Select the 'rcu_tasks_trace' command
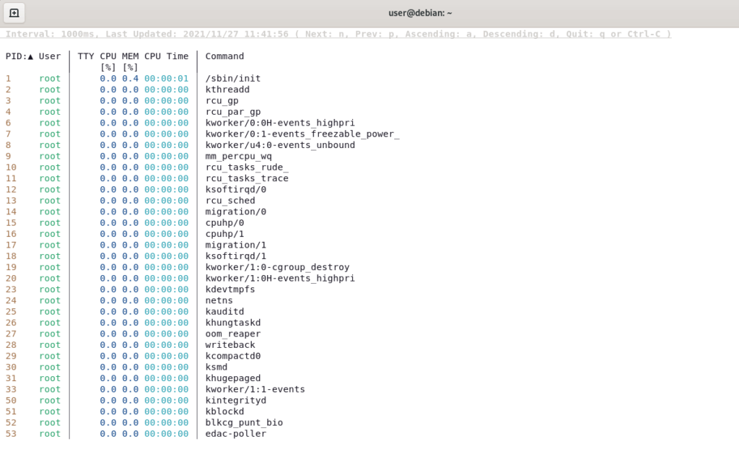The width and height of the screenshot is (739, 449). tap(247, 178)
